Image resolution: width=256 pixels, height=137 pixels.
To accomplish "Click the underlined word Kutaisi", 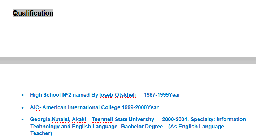I will coord(60,119).
